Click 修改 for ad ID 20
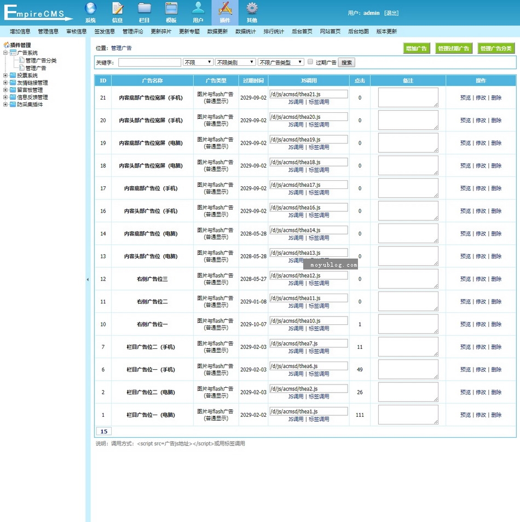The height and width of the screenshot is (522, 520). click(481, 120)
